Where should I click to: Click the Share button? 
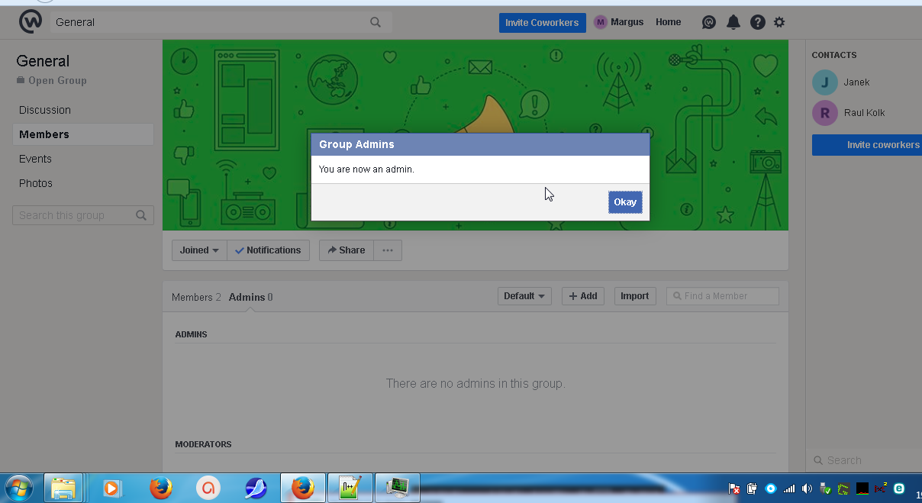pos(347,250)
